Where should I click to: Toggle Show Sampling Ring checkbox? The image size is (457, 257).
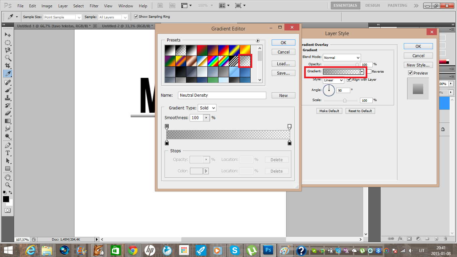(x=136, y=16)
